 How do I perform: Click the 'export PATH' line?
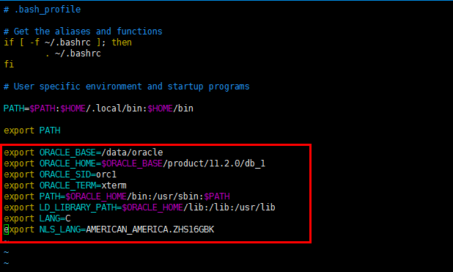[32, 131]
